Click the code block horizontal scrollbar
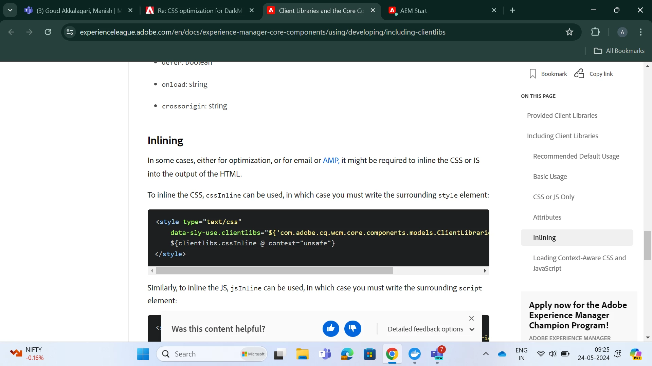The width and height of the screenshot is (652, 366). [274, 270]
